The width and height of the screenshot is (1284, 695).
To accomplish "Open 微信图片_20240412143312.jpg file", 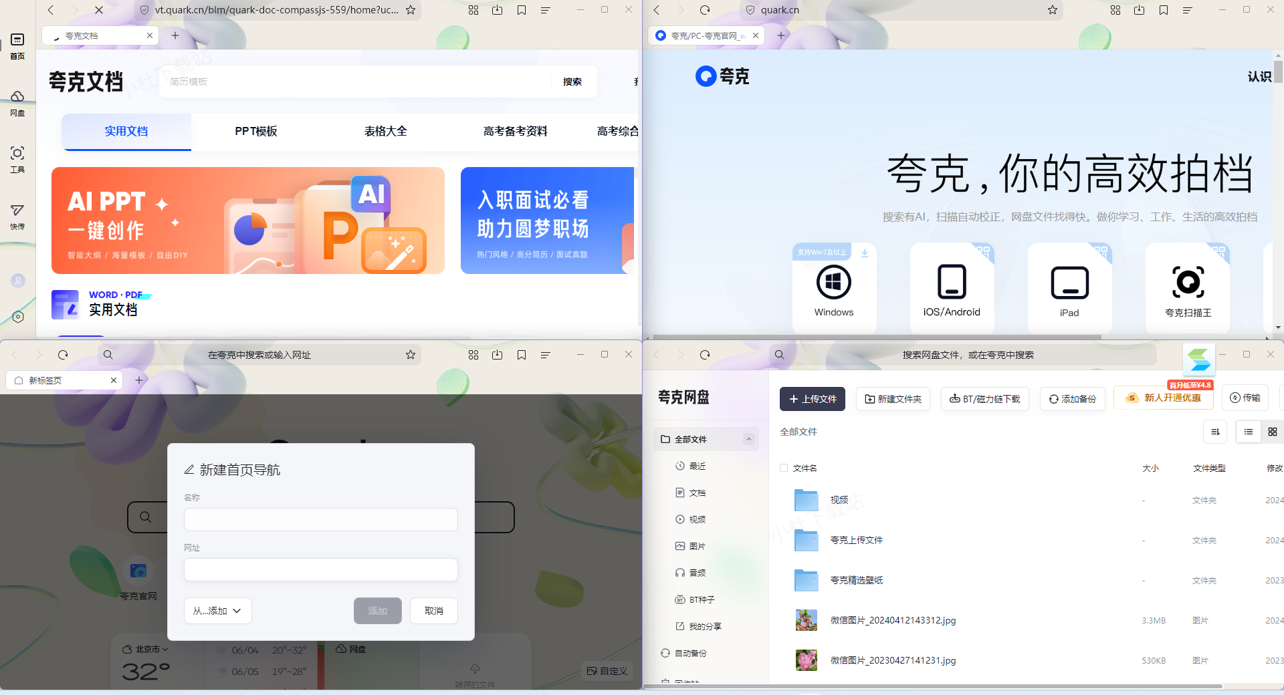I will point(893,620).
